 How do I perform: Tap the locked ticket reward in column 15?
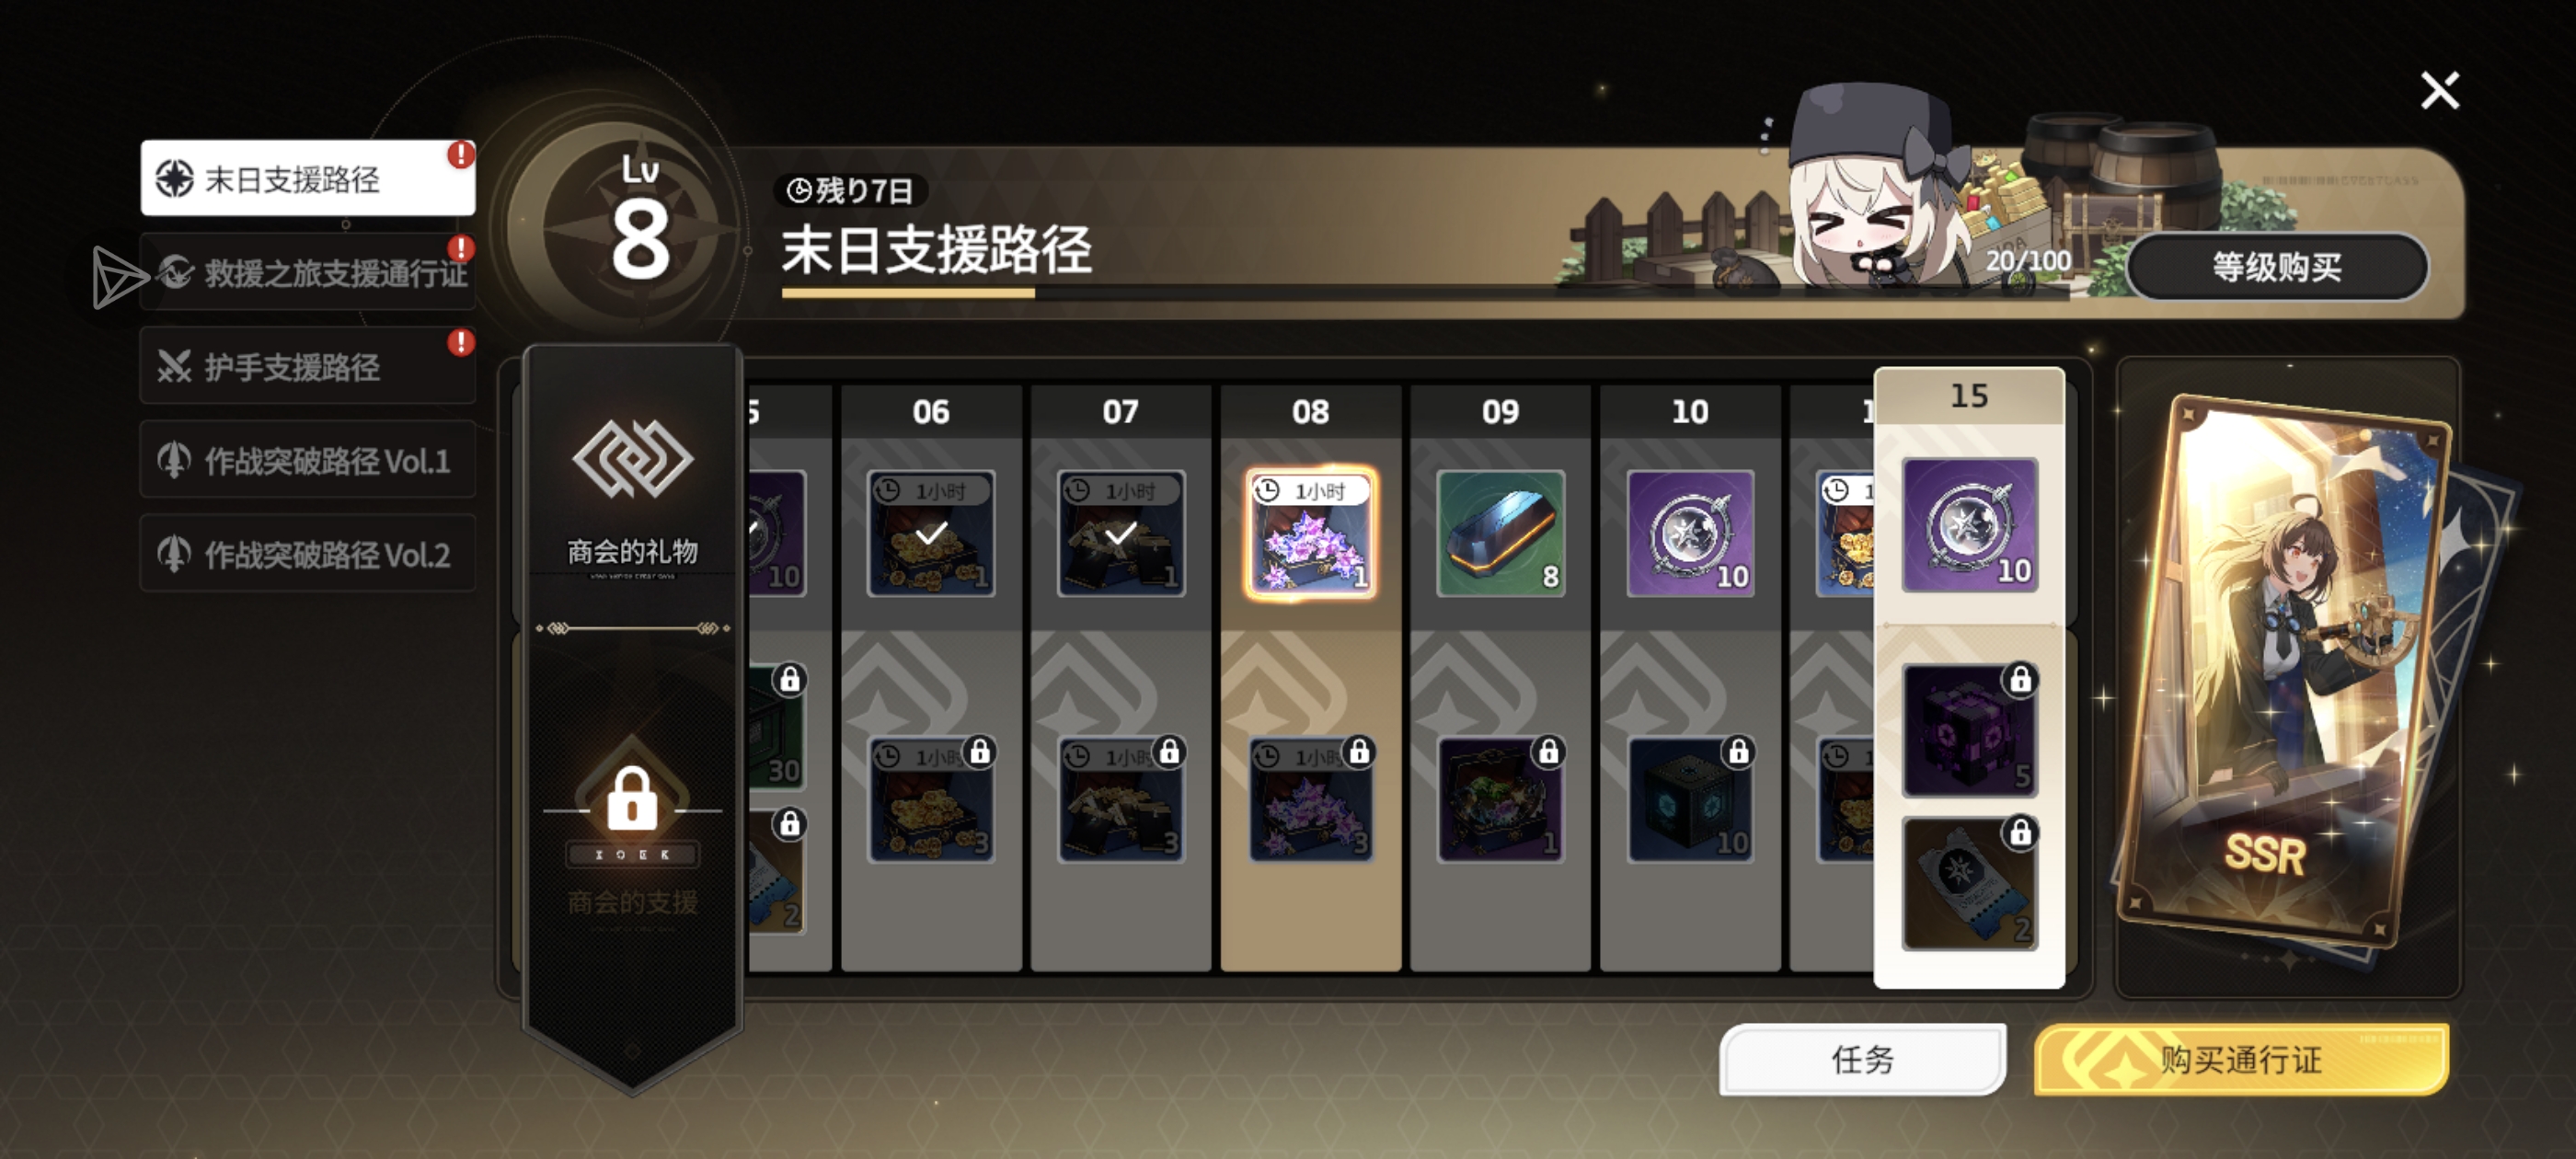(x=1969, y=883)
